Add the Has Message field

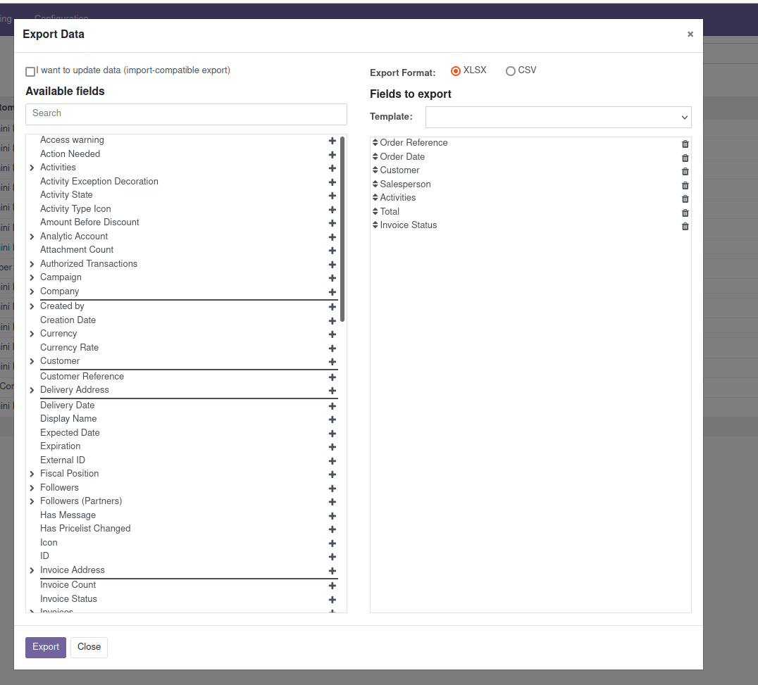point(332,517)
